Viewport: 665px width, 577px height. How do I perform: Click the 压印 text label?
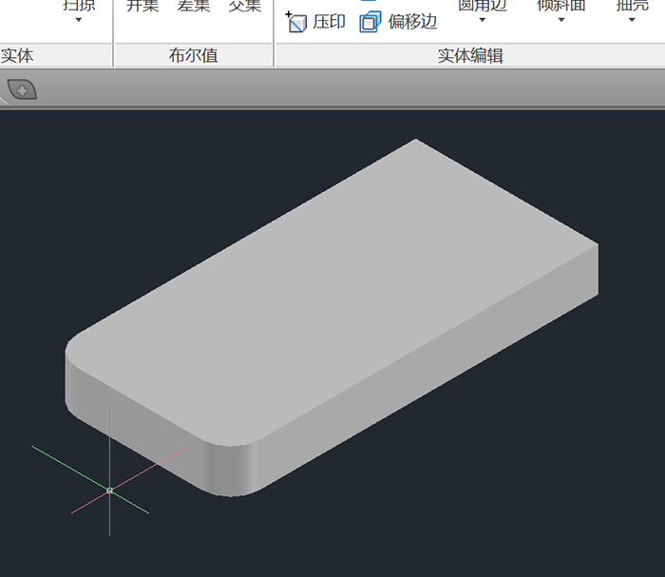coord(329,22)
